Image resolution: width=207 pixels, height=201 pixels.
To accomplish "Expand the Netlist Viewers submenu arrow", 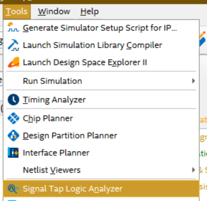I will [194, 170].
